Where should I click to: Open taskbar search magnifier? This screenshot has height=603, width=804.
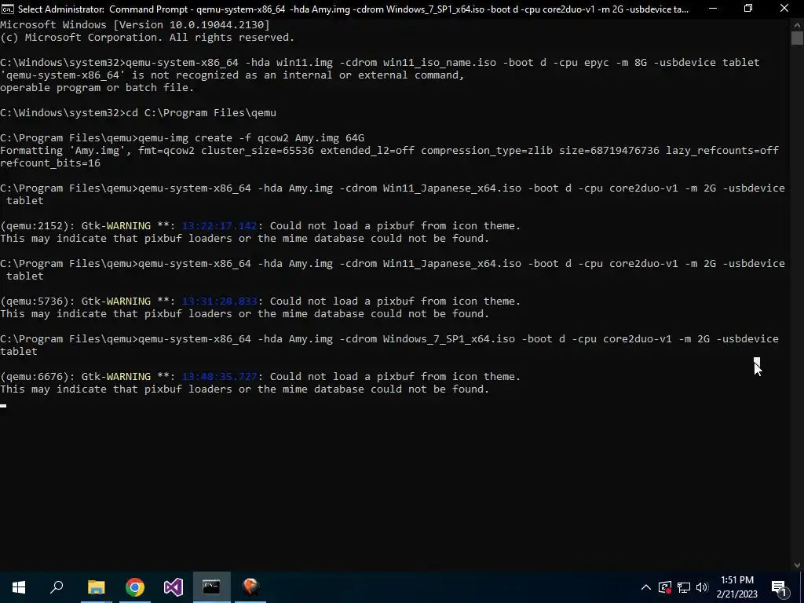57,587
